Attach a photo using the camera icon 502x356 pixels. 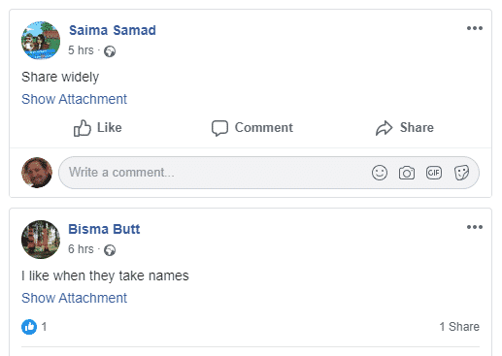point(407,173)
